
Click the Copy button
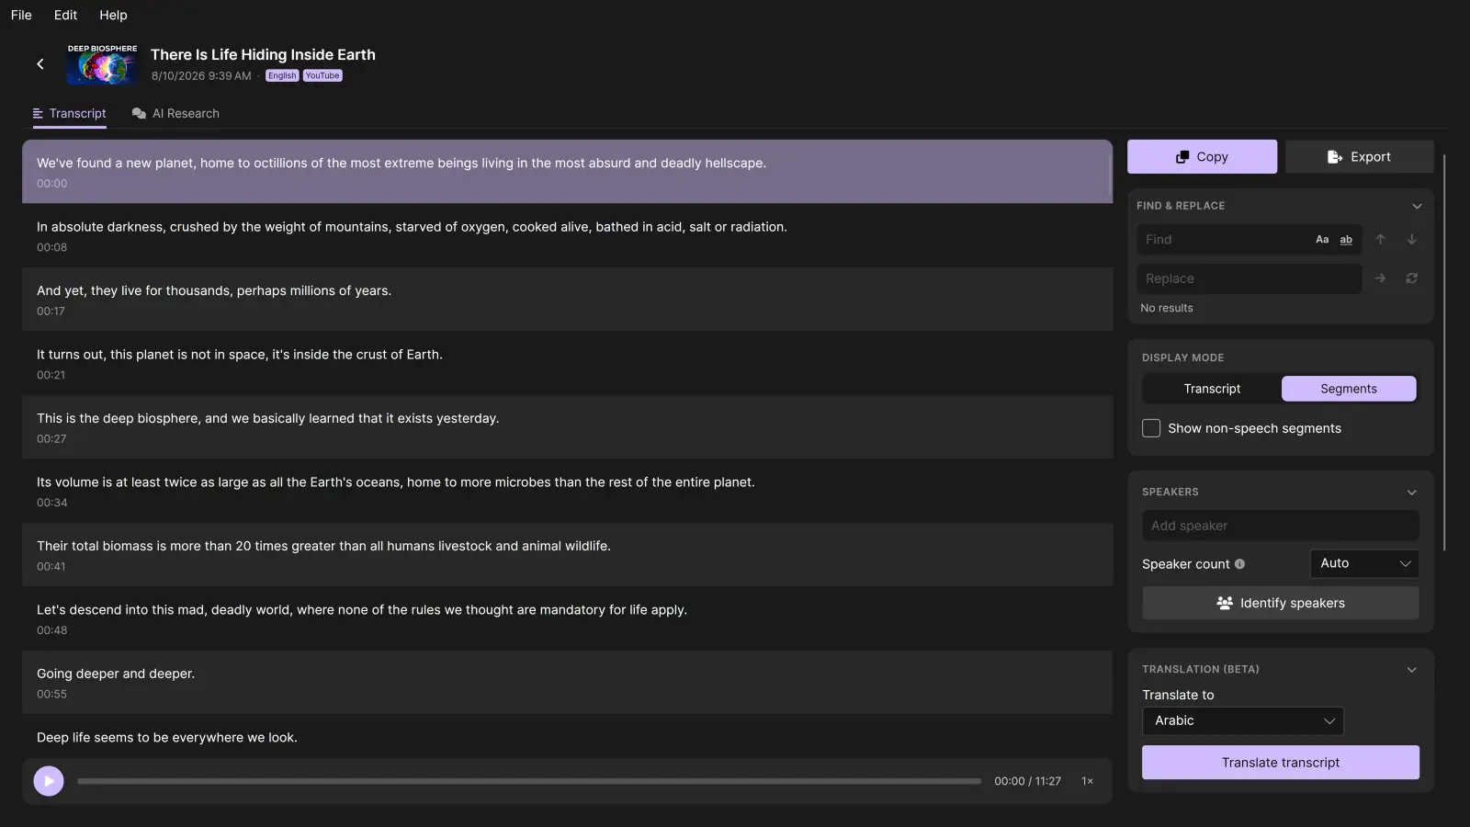tap(1202, 157)
